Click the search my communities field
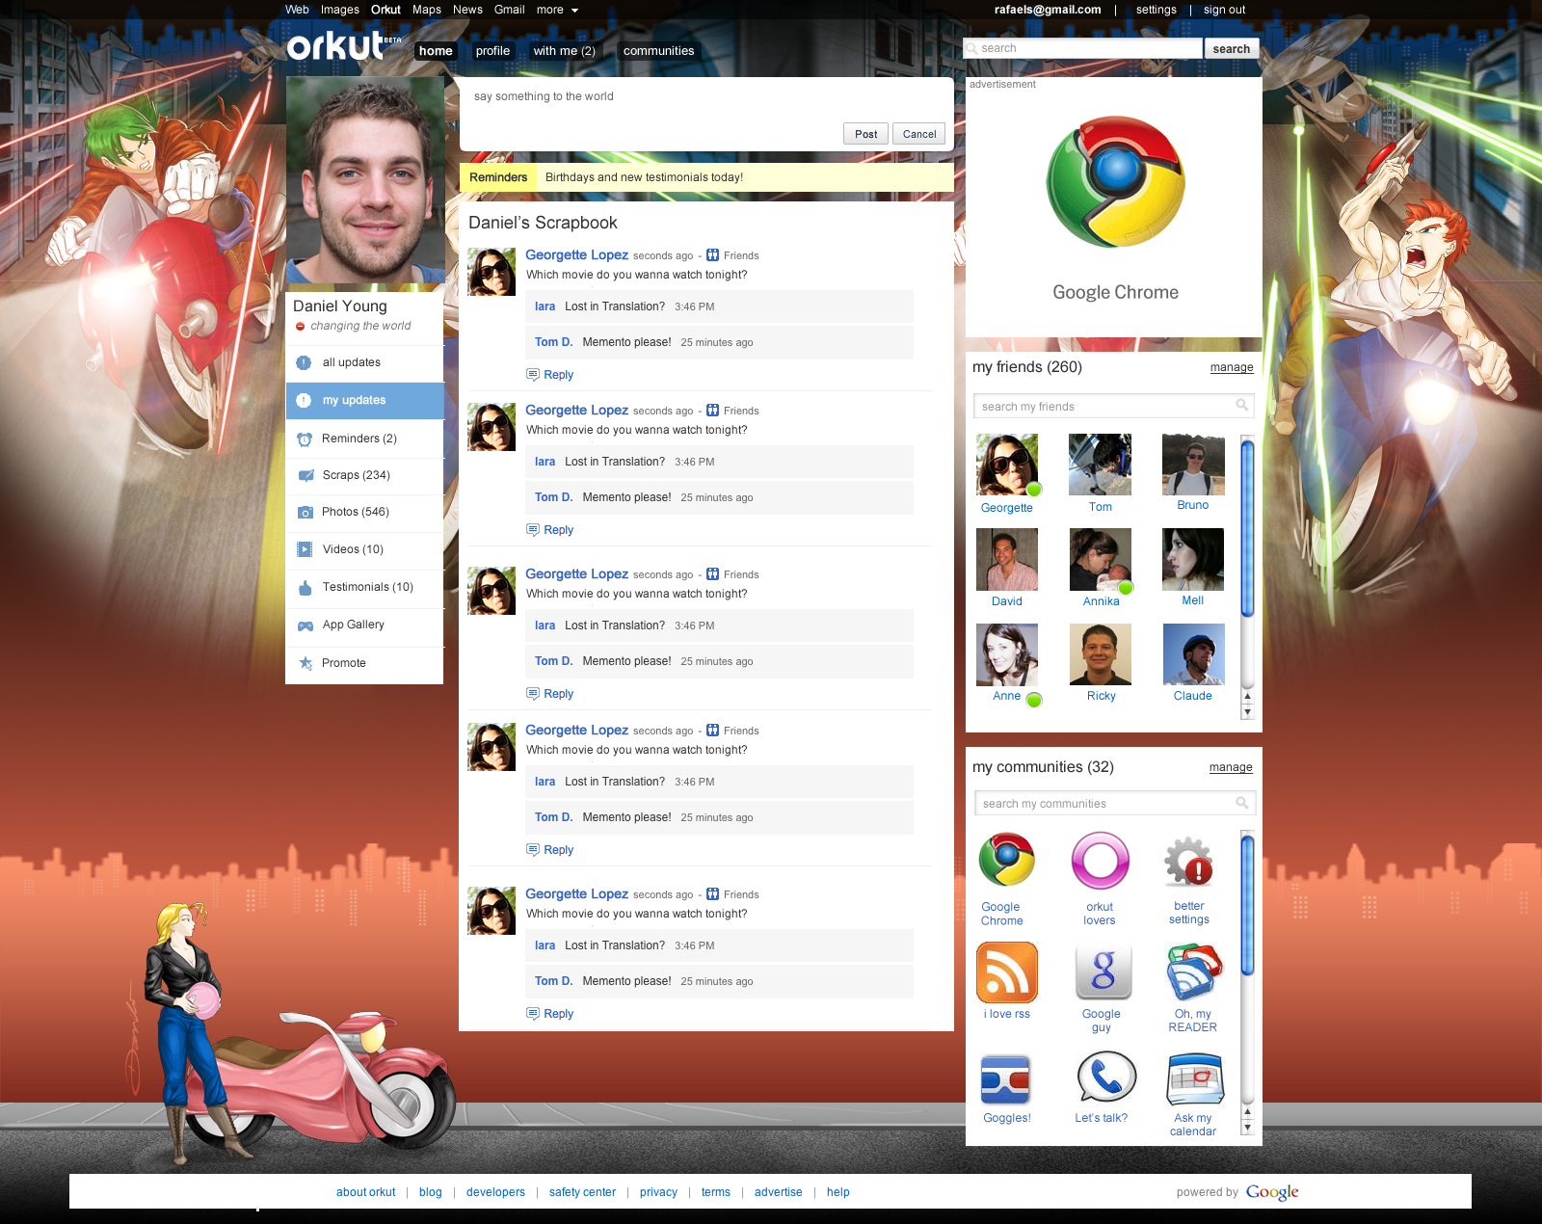Screen dimensions: 1542x1224 [x=1114, y=803]
